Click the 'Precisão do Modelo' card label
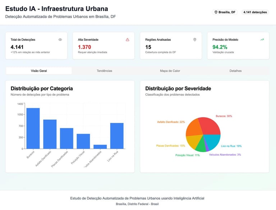Screen dimensions: 276x210 click(x=225, y=40)
